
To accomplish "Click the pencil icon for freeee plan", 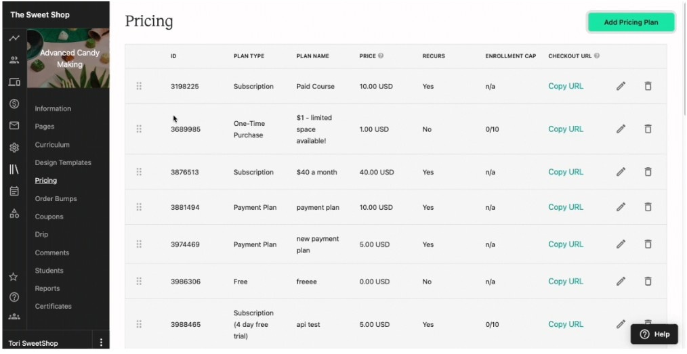I will pyautogui.click(x=621, y=282).
